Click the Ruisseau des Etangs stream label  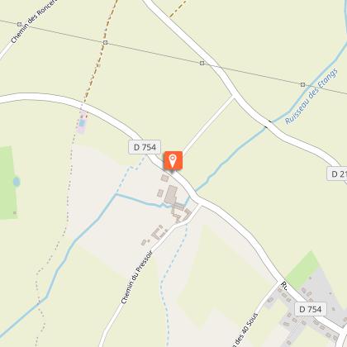click(311, 97)
